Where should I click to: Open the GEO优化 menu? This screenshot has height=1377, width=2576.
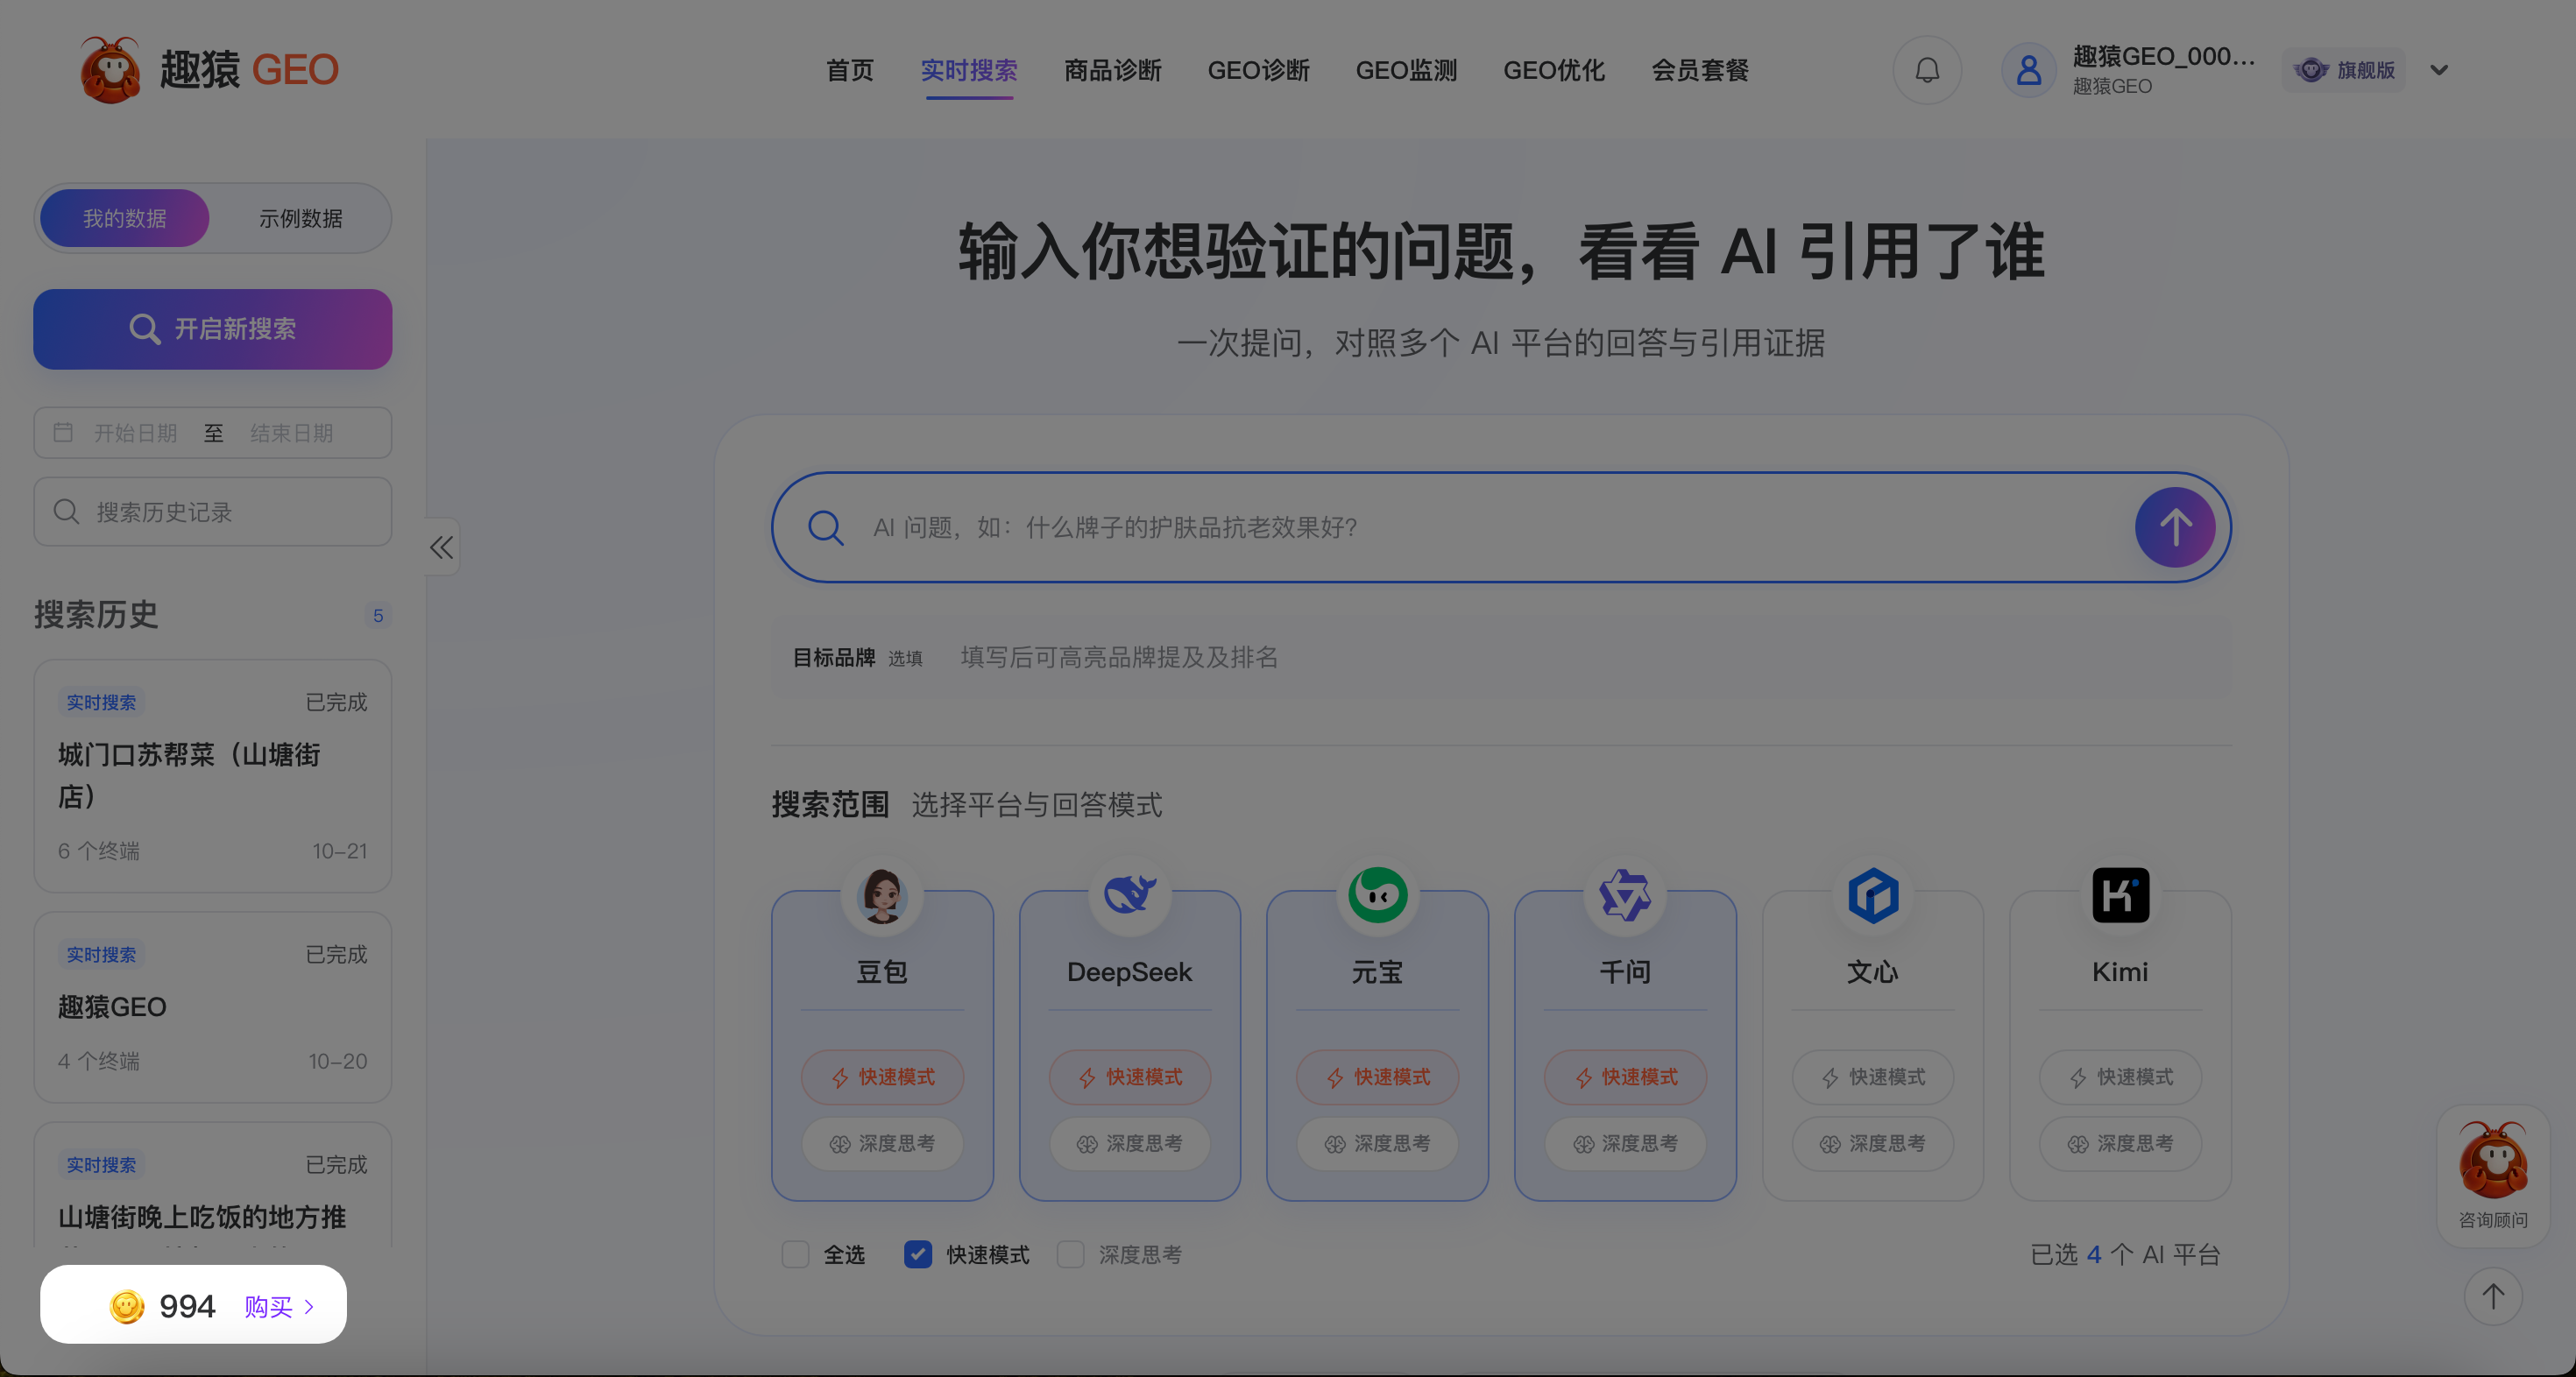pos(1554,70)
